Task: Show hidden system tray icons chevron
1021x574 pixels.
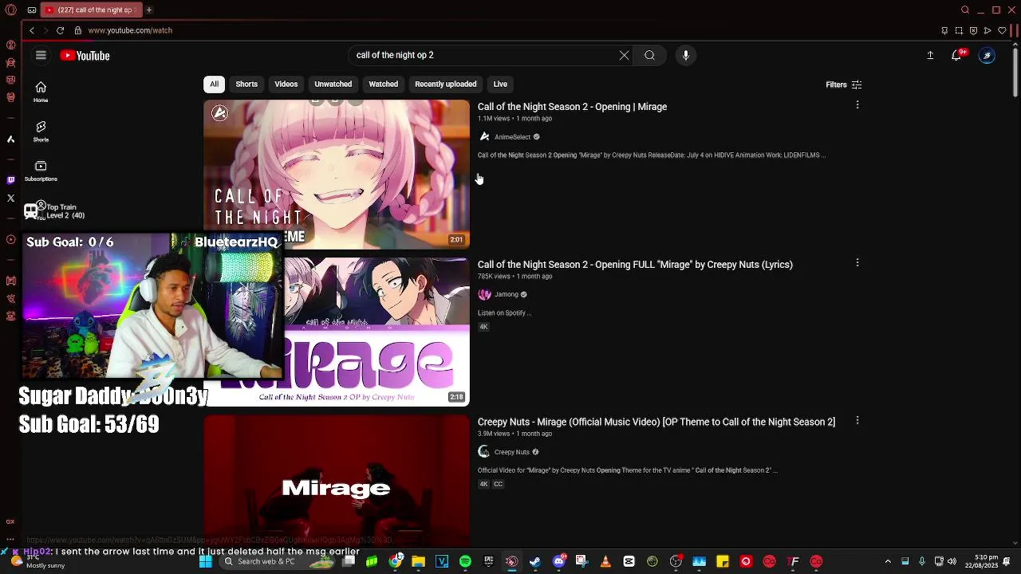Action: coord(887,561)
